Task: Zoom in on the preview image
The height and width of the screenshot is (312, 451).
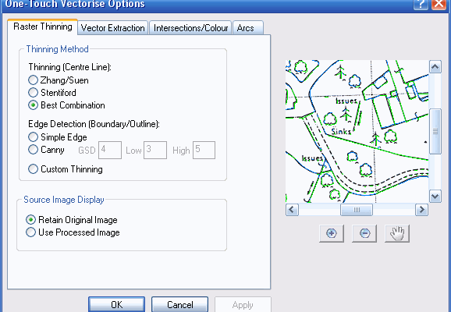Action: (332, 233)
